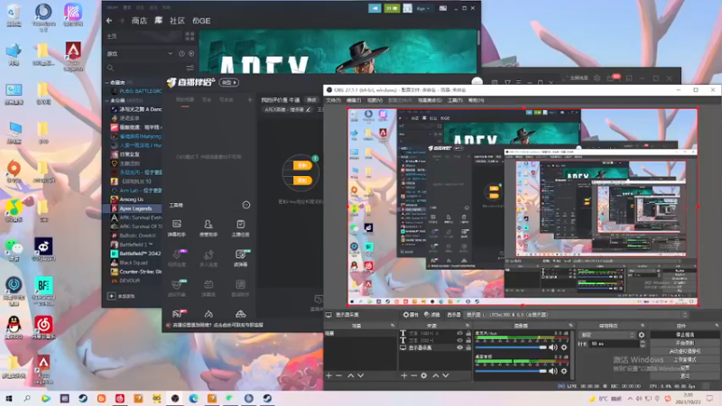Collapse 未分类 uncategorized group in Steam library

point(107,100)
